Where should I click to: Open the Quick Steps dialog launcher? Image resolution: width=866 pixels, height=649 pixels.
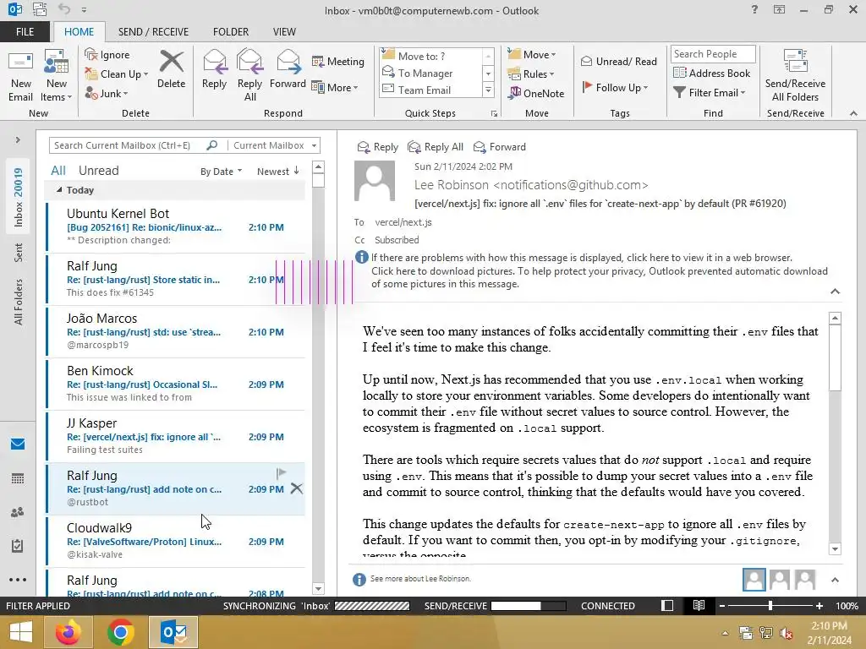point(494,114)
